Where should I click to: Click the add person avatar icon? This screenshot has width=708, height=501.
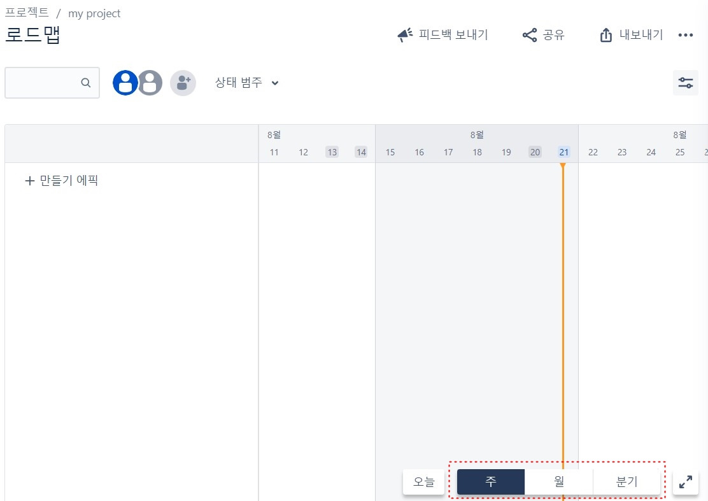coord(183,83)
